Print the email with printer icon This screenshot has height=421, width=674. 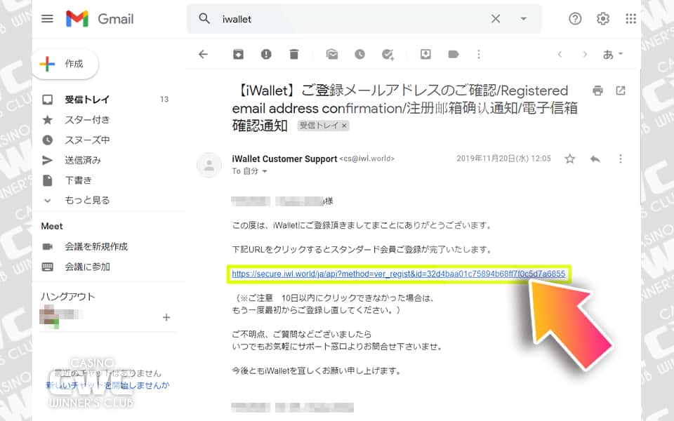coord(597,91)
